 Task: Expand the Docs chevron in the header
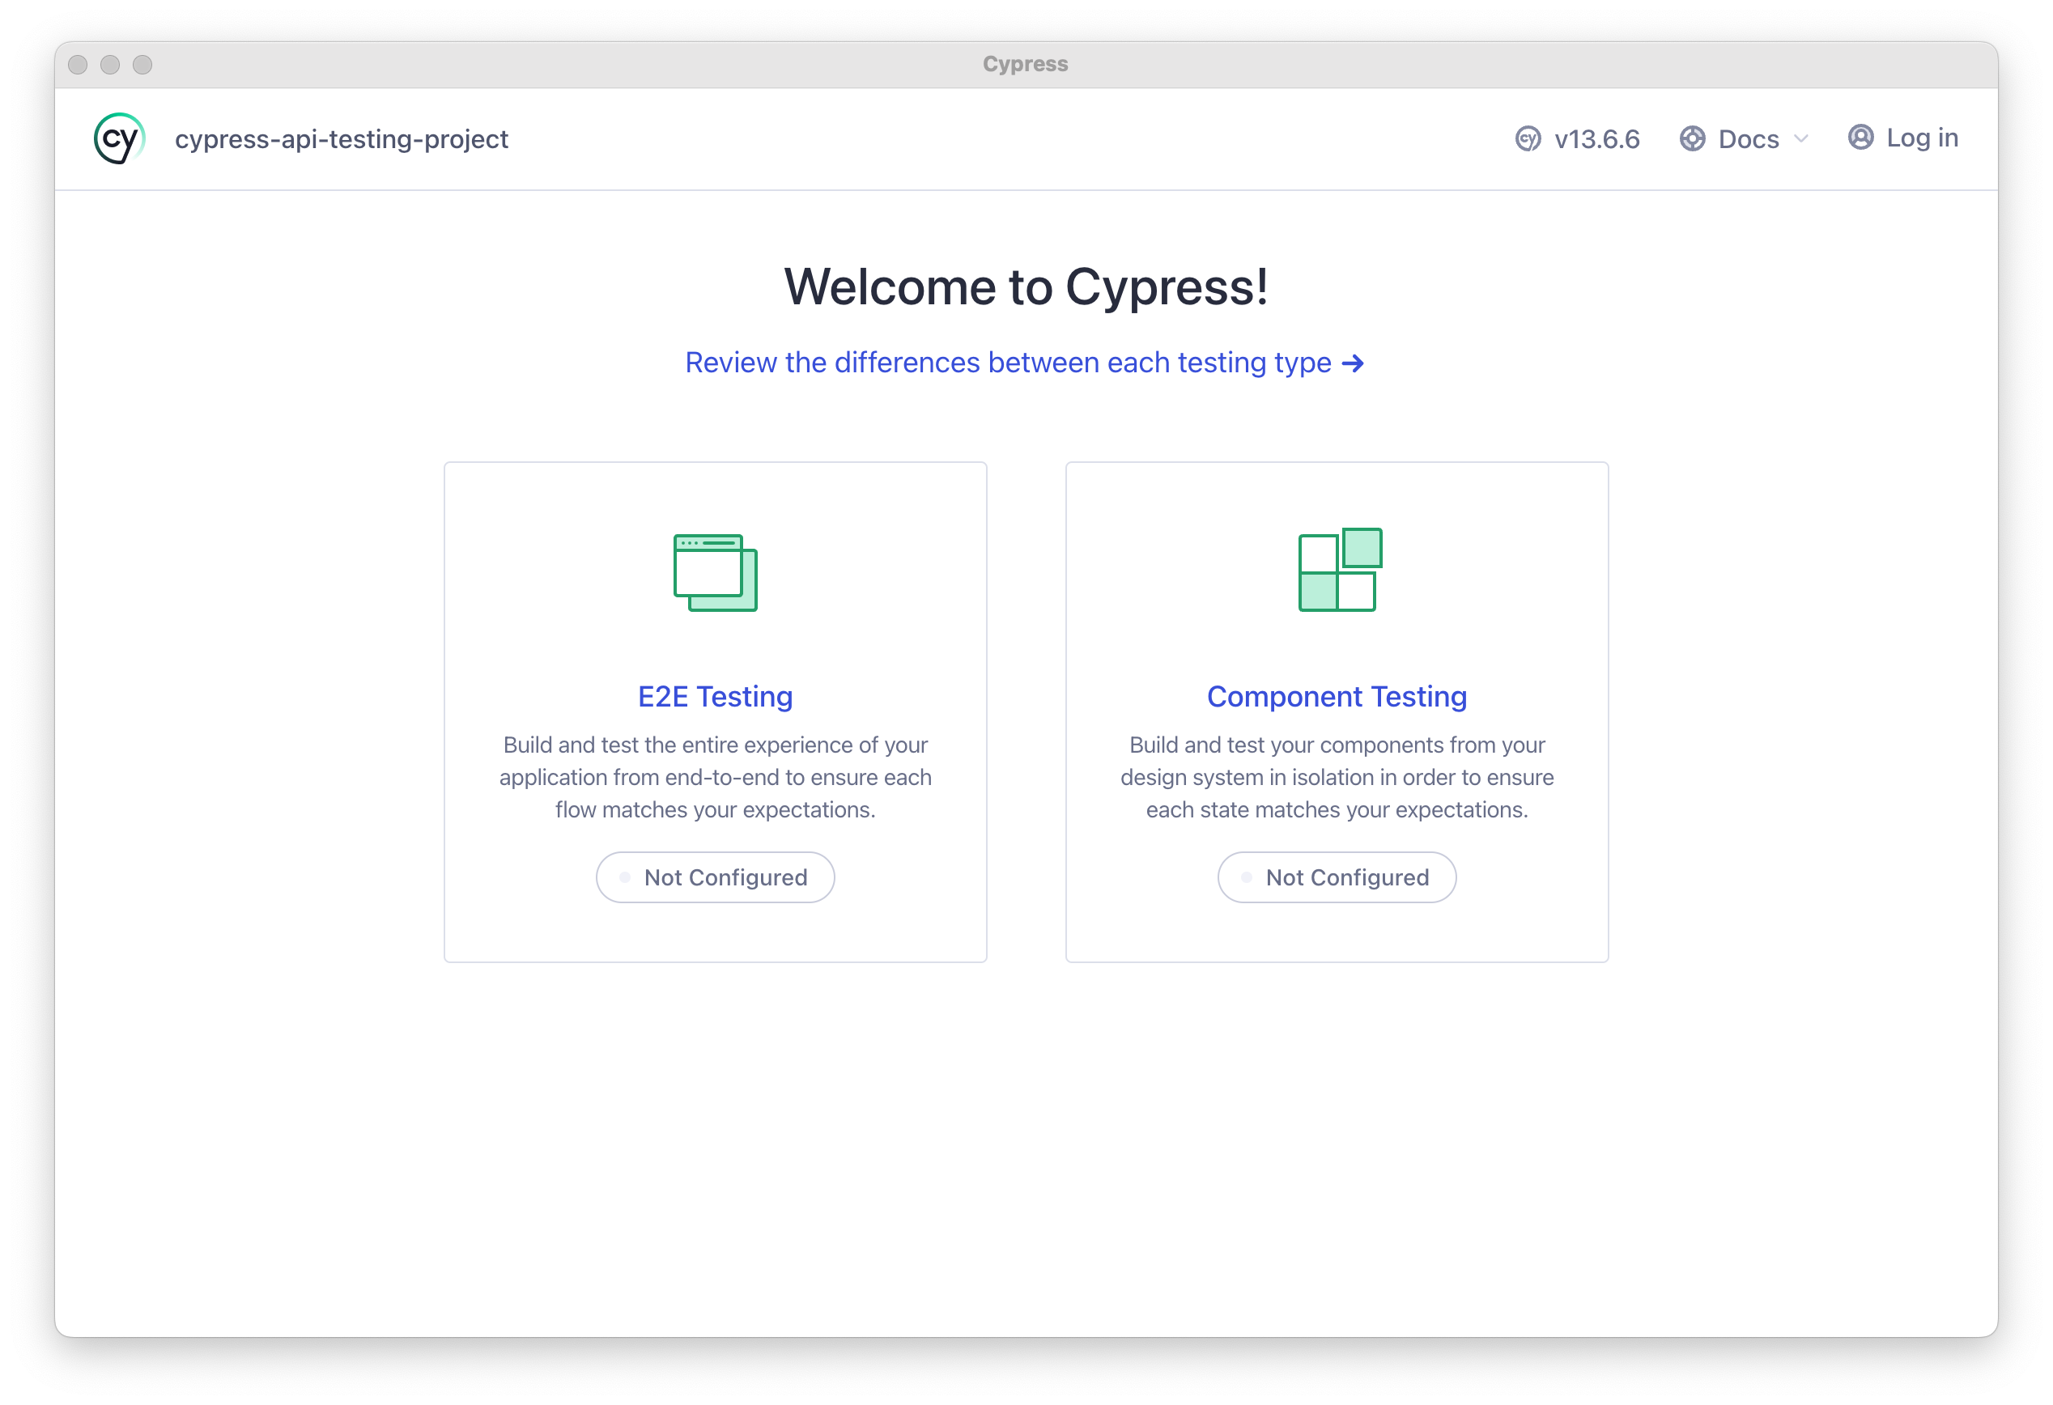coord(1802,138)
